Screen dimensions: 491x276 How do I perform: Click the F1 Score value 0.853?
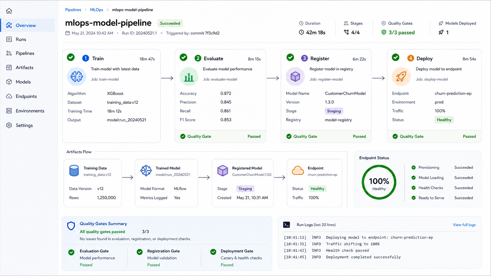pos(226,120)
